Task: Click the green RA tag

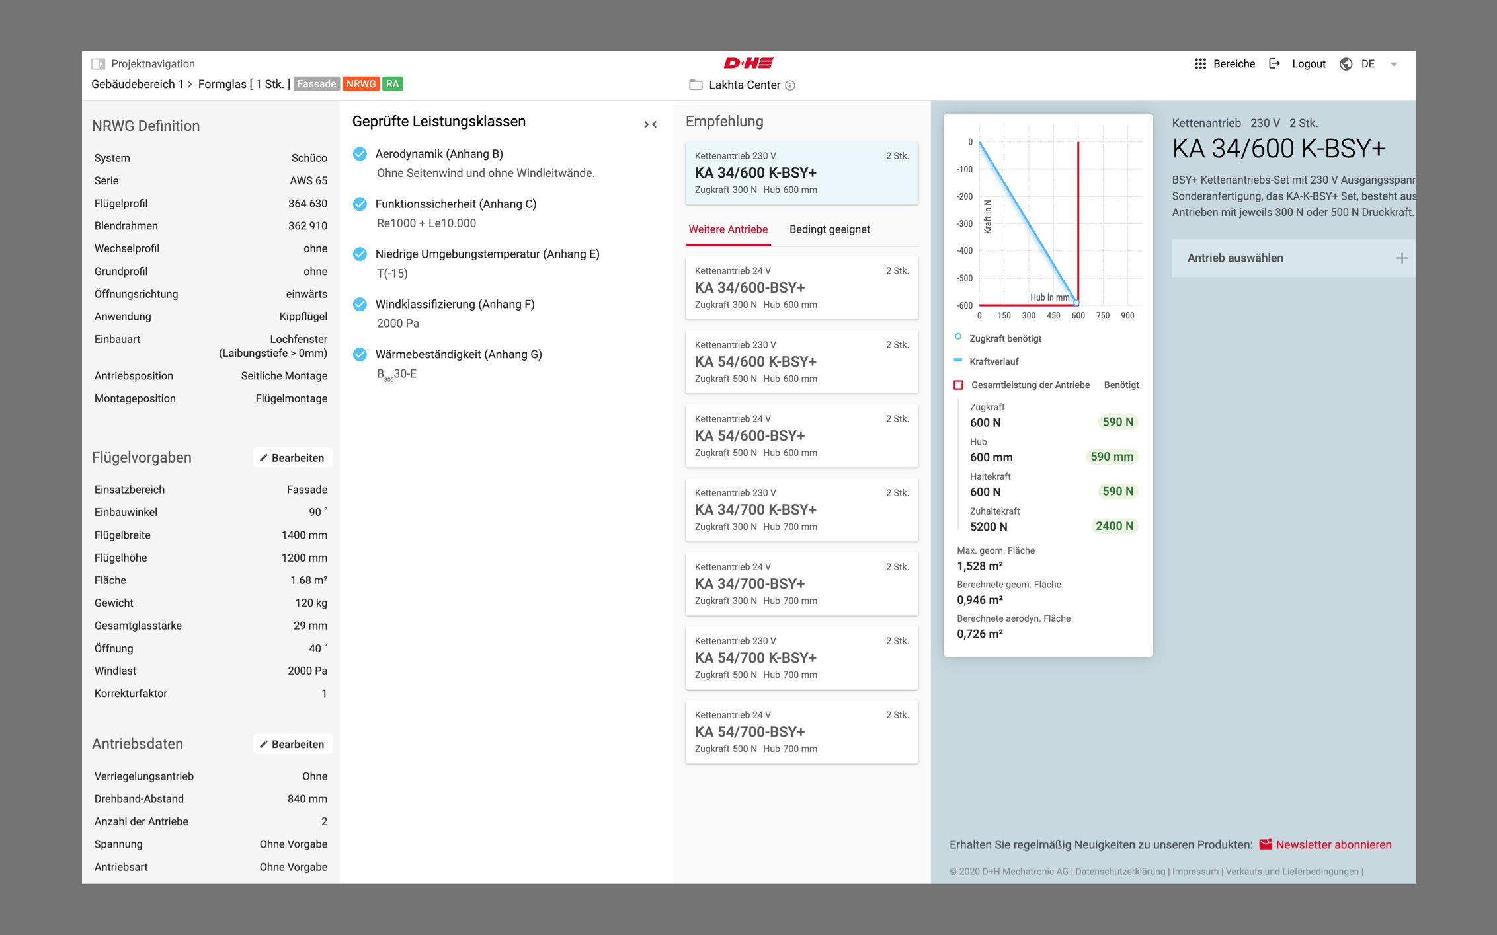Action: click(x=393, y=84)
